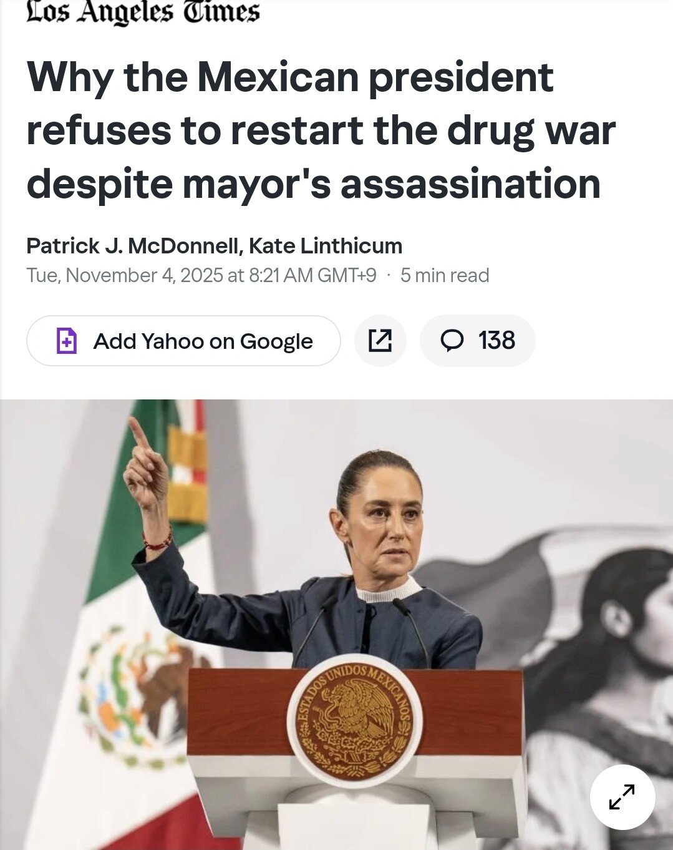Open Kate Linthicum's author page
The image size is (673, 850).
click(326, 246)
